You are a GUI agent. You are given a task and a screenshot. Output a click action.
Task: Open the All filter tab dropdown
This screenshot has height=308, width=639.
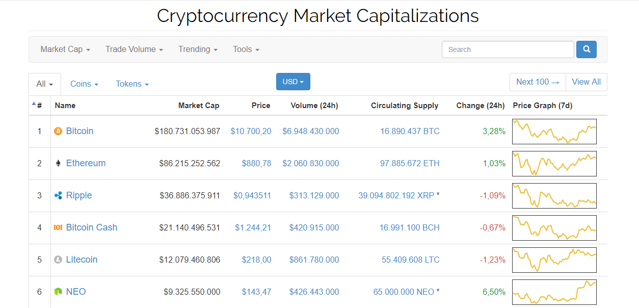pyautogui.click(x=44, y=84)
